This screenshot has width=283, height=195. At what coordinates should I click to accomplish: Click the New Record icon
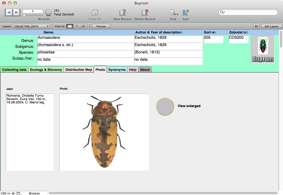122,13
